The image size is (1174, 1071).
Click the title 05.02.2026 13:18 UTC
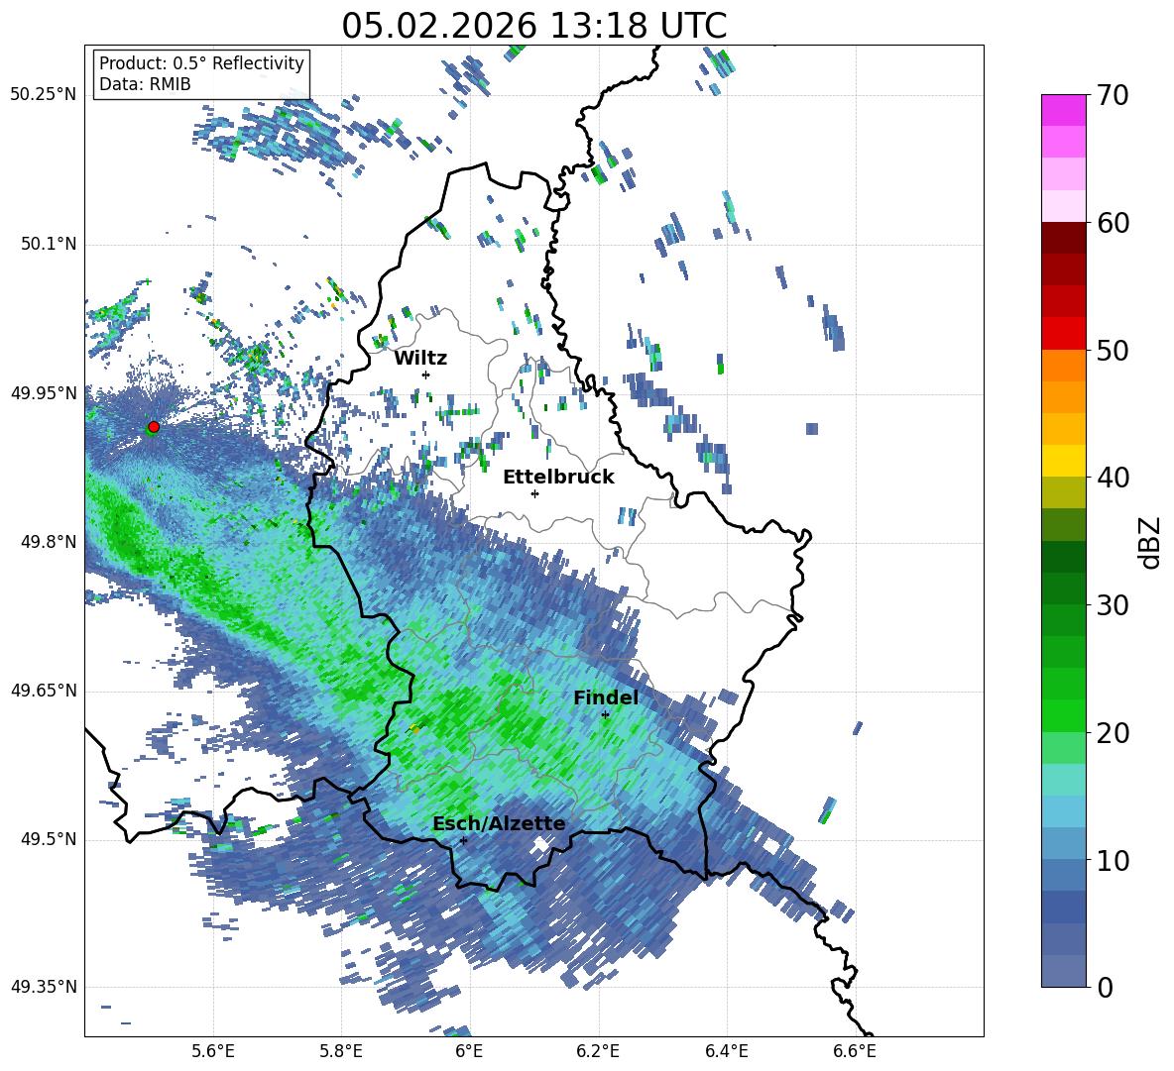point(533,26)
